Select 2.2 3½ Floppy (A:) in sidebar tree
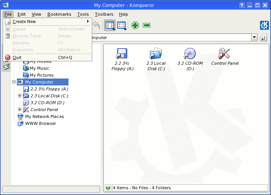Image resolution: width=271 pixels, height=195 pixels. [49, 89]
